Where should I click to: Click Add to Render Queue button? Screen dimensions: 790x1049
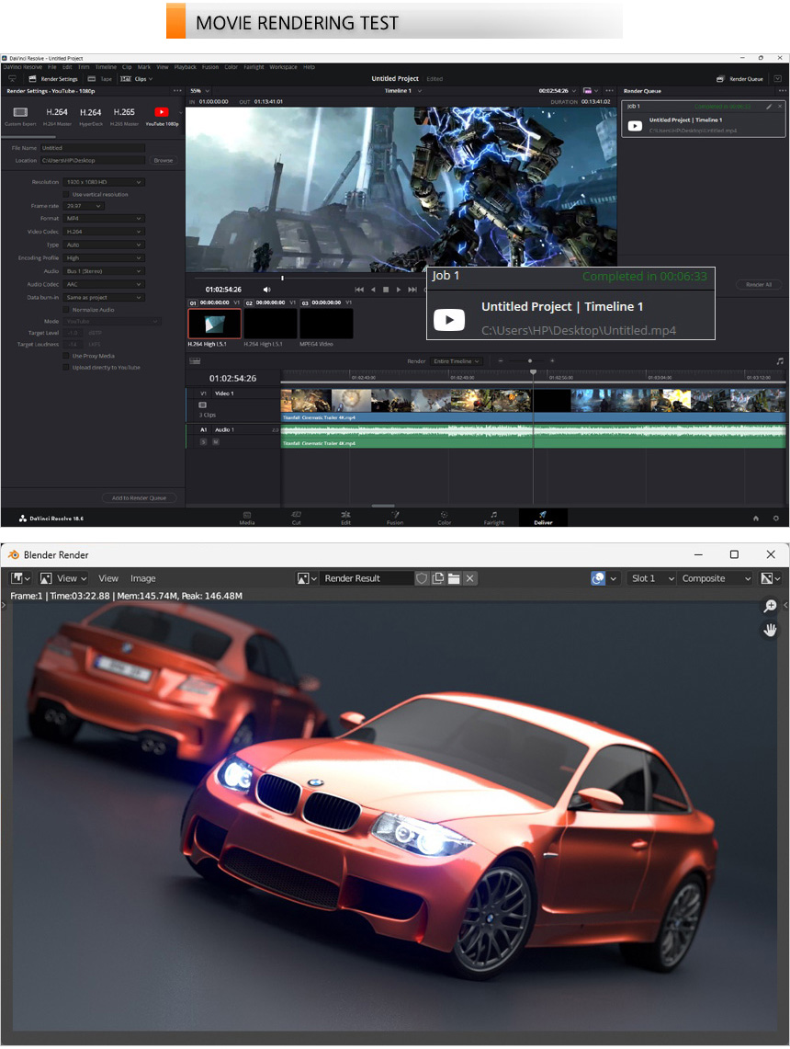(139, 497)
